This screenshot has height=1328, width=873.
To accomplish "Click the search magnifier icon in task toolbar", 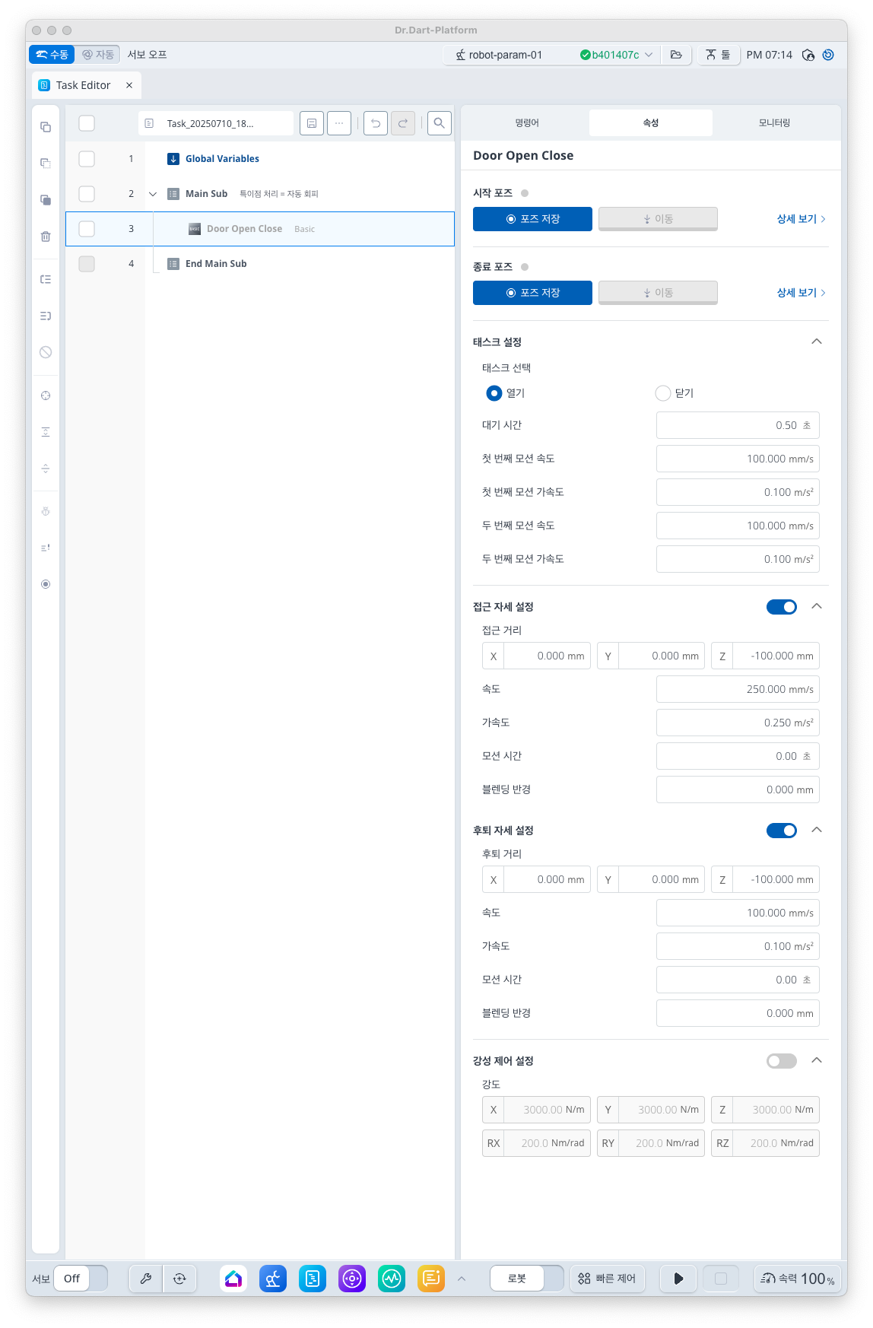I will pos(439,123).
